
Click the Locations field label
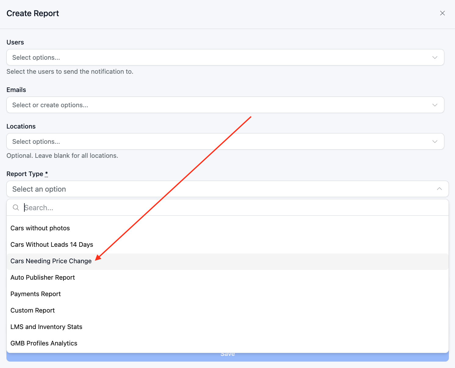pyautogui.click(x=21, y=126)
